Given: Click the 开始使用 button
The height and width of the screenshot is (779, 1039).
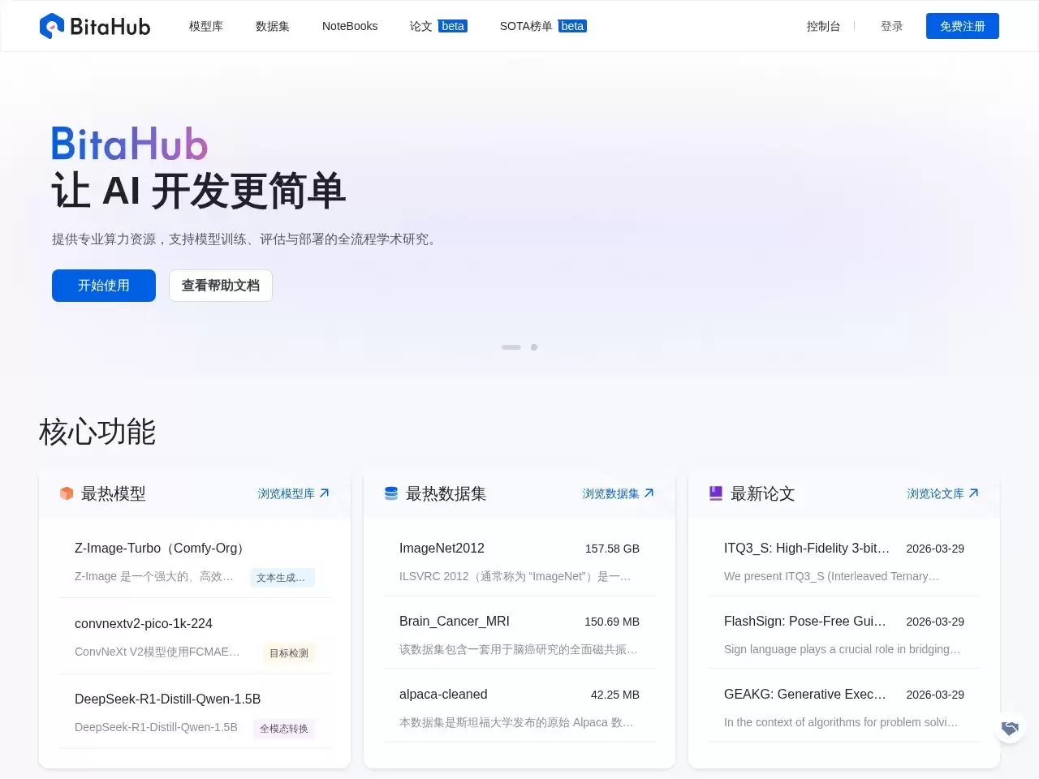Looking at the screenshot, I should click(x=104, y=286).
